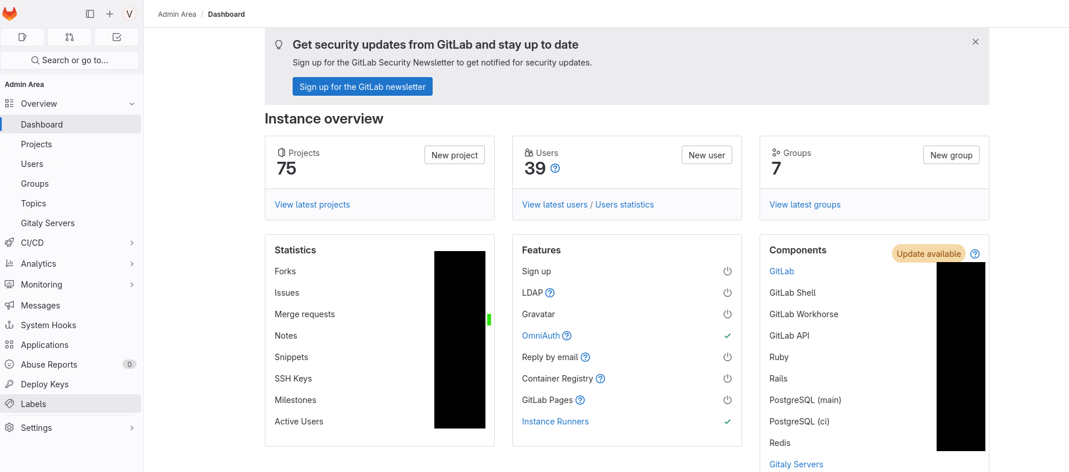Click the New project button
Image resolution: width=1069 pixels, height=472 pixels.
[454, 155]
